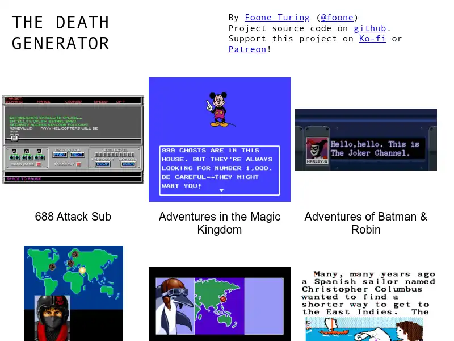Select the penguin aviator map game thumbnail
Image resolution: width=454 pixels, height=341 pixels.
tap(220, 304)
